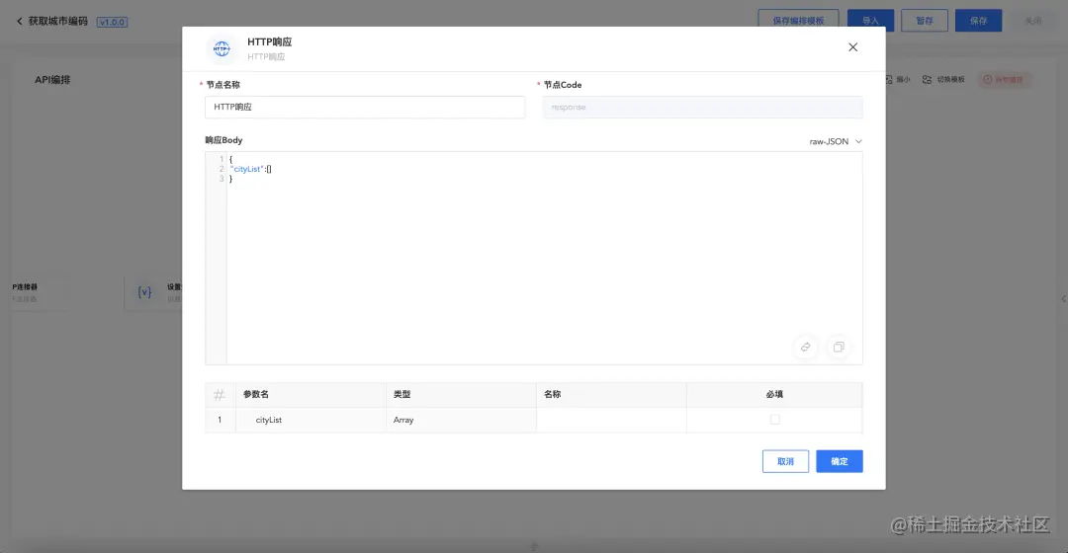Click the 切换模板 label in the canvas toolbar
This screenshot has width=1068, height=553.
(951, 80)
